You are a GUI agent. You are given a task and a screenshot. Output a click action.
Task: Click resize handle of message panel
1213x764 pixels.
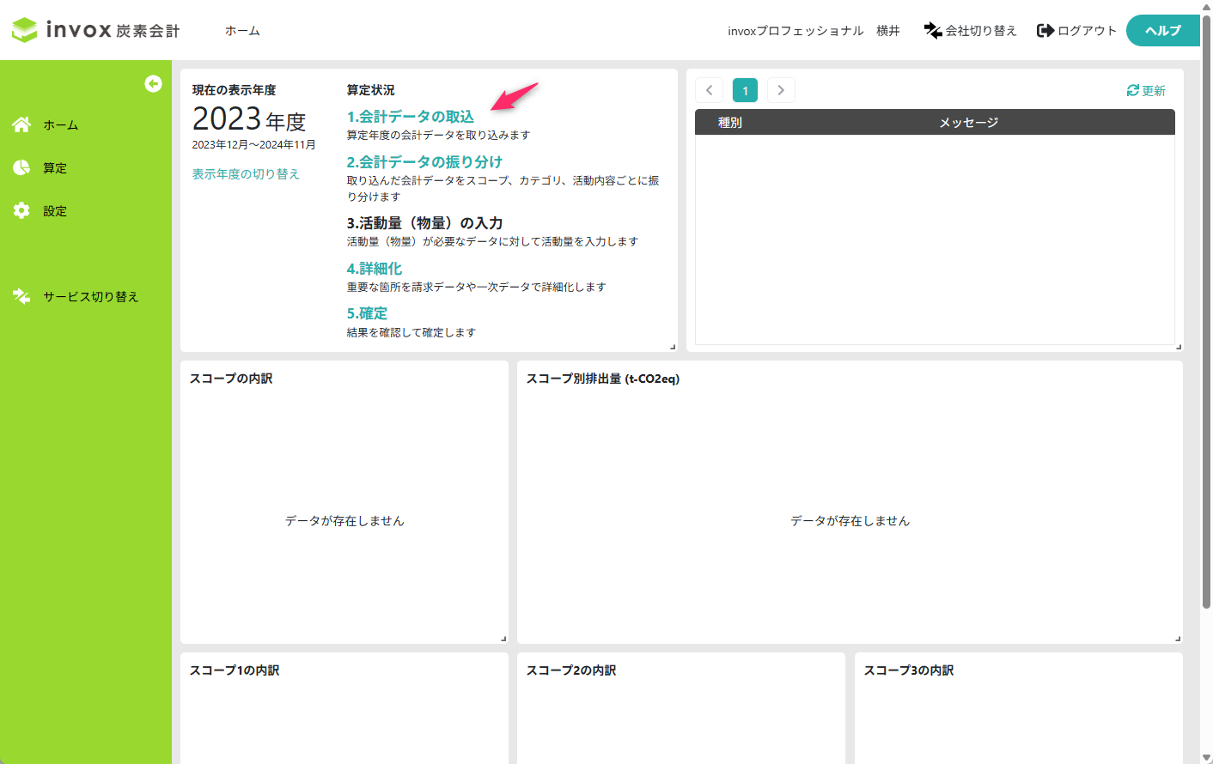coord(1179,347)
